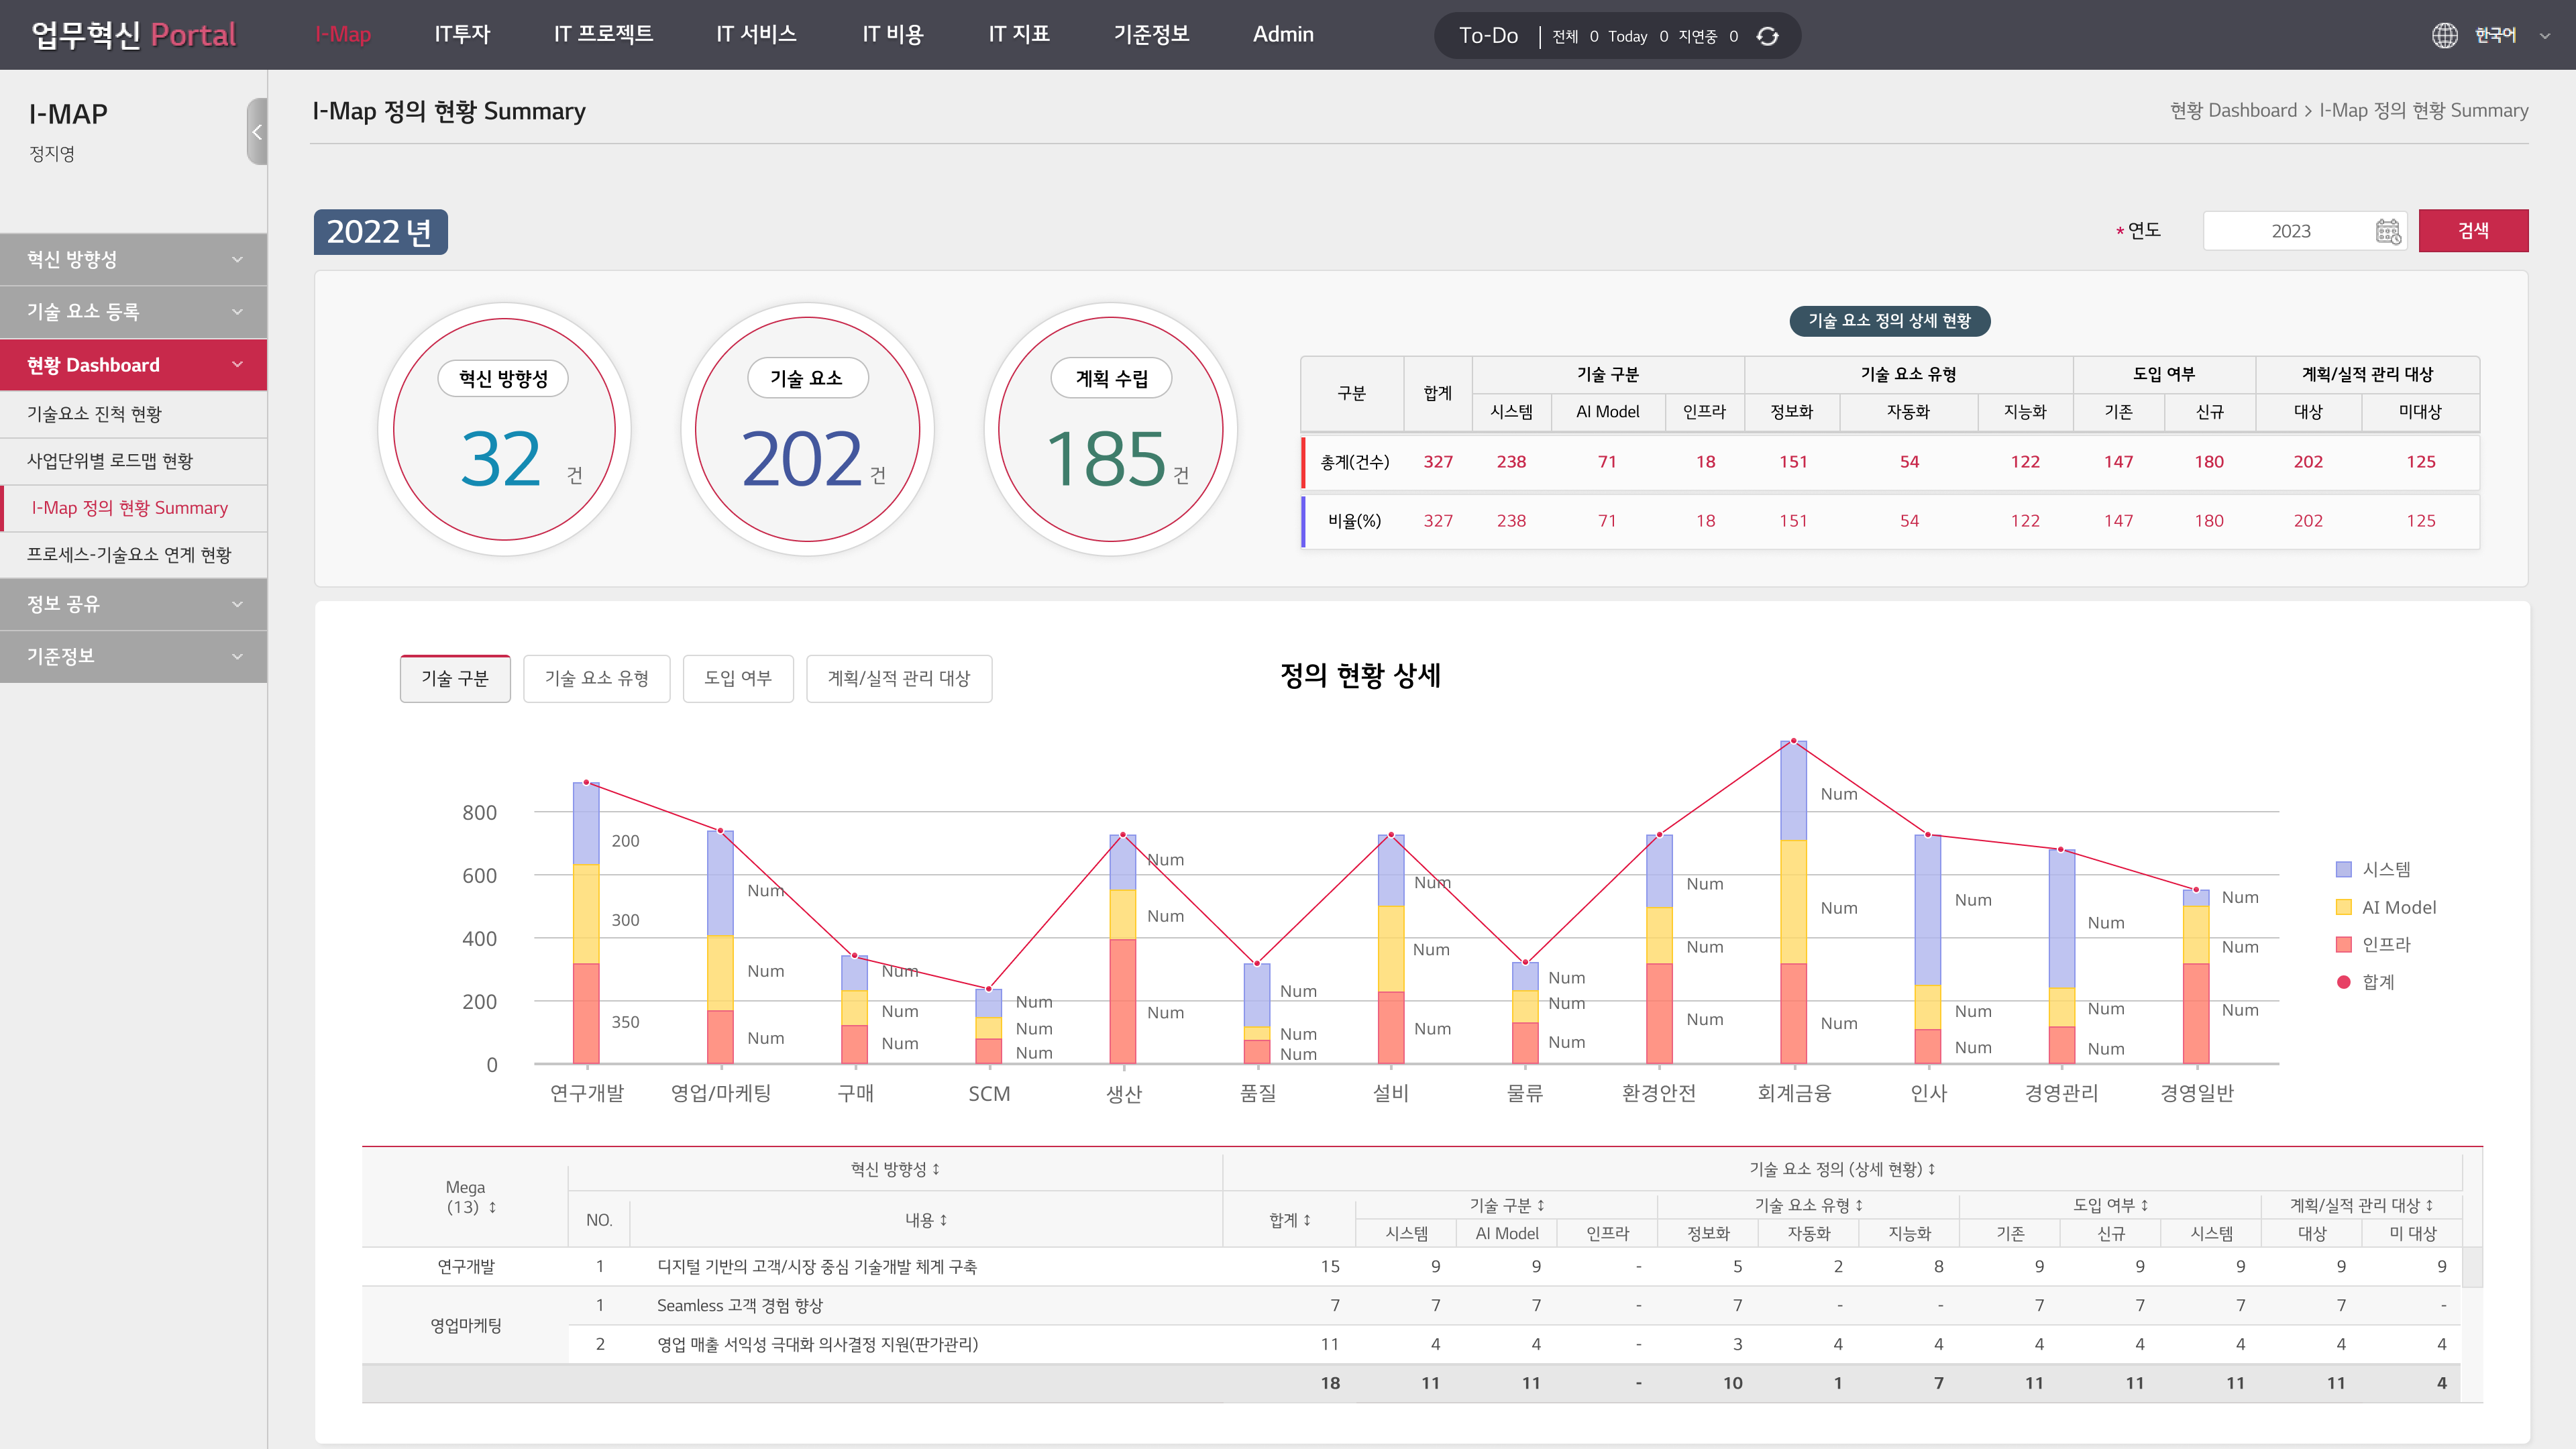Click the To-Do refresh icon
Screen dimensions: 2576x1449
point(1767,36)
